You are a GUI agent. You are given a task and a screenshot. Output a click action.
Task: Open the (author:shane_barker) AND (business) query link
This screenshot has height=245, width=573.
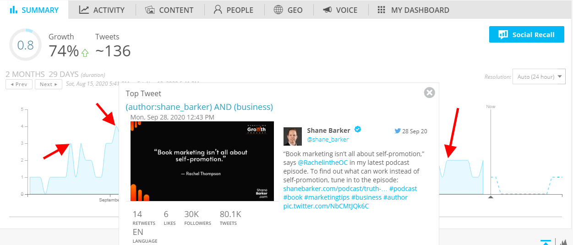pyautogui.click(x=199, y=107)
